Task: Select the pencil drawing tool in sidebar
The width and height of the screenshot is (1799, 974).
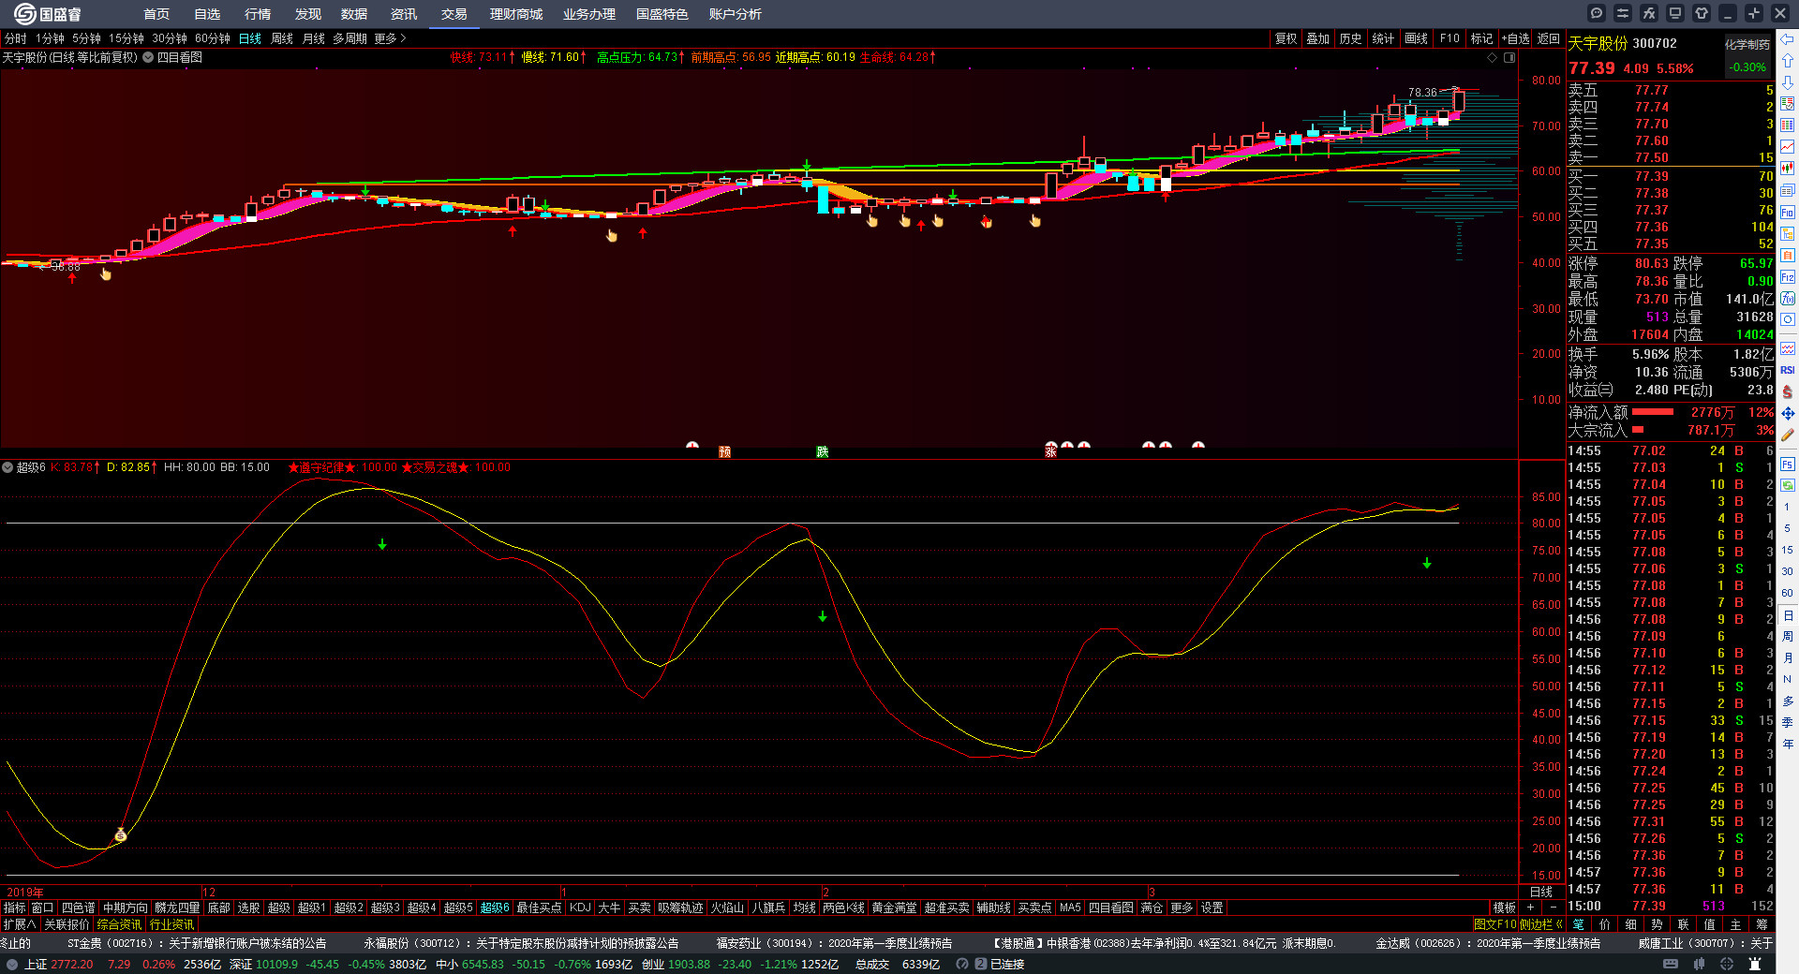Action: point(1788,435)
